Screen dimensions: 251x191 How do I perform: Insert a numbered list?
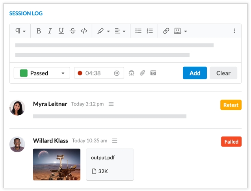point(150,31)
